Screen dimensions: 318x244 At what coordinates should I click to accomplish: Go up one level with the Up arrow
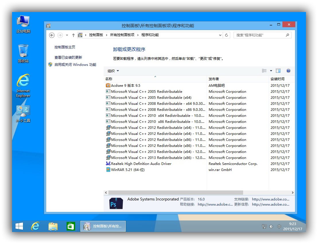click(73, 35)
